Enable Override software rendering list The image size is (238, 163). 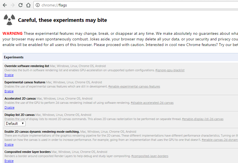pyautogui.click(x=9, y=75)
